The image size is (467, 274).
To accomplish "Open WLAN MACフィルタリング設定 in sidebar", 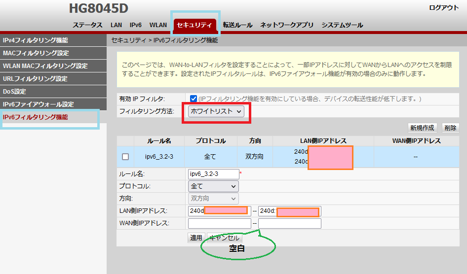I will click(53, 66).
